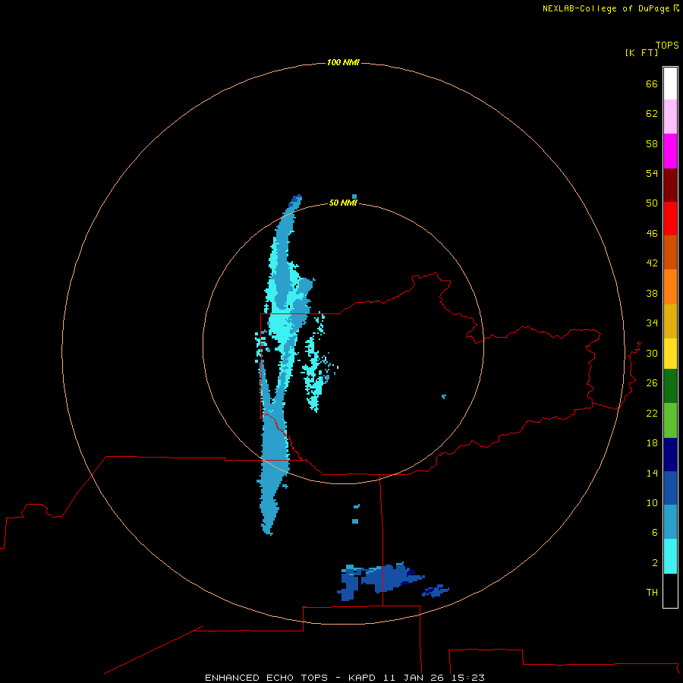Click the black TH legend swatch

pyautogui.click(x=670, y=590)
